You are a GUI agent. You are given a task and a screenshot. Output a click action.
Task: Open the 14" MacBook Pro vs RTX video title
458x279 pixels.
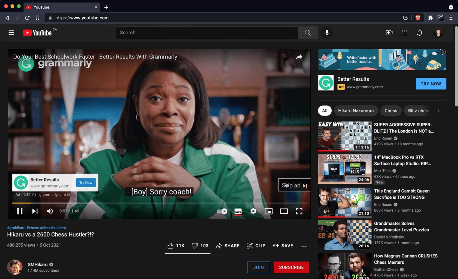tap(402, 160)
